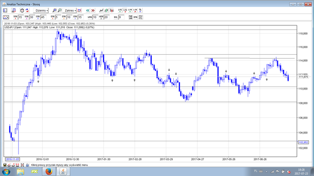Screen dimensions: 314x176
Task: Click the fit-range icon beside Zakres
Action: pyautogui.click(x=79, y=10)
